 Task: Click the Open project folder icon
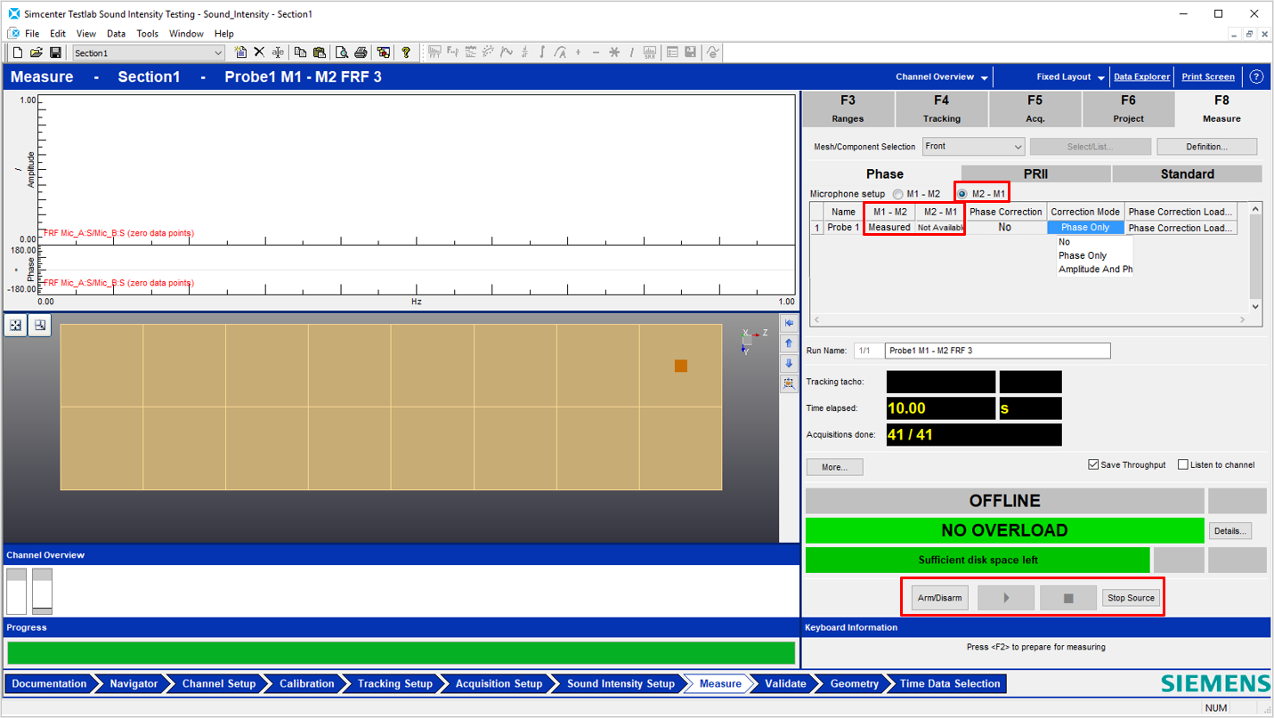coord(37,53)
